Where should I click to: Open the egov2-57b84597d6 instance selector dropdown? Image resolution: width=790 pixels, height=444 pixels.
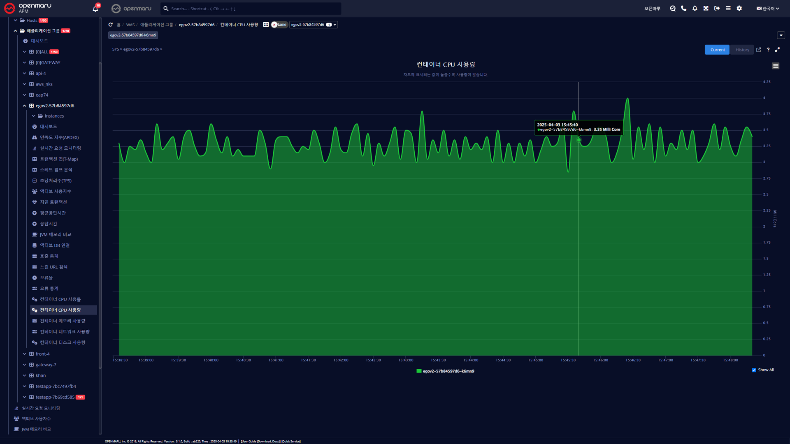pos(313,25)
